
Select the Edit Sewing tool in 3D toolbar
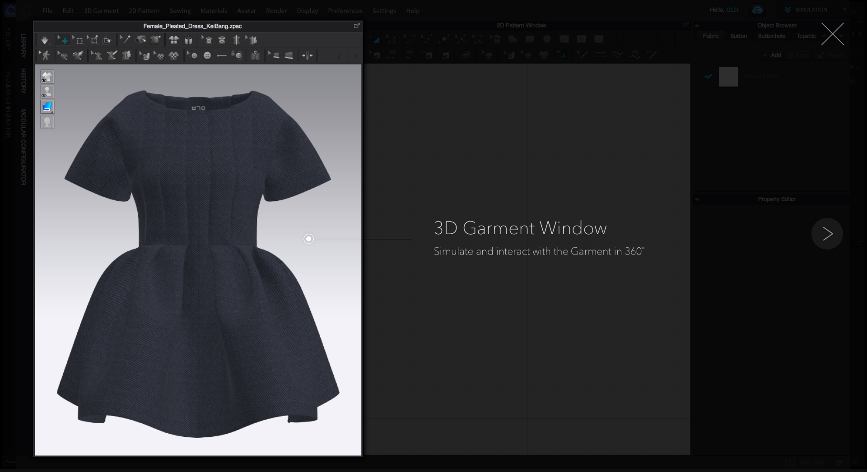(62, 56)
